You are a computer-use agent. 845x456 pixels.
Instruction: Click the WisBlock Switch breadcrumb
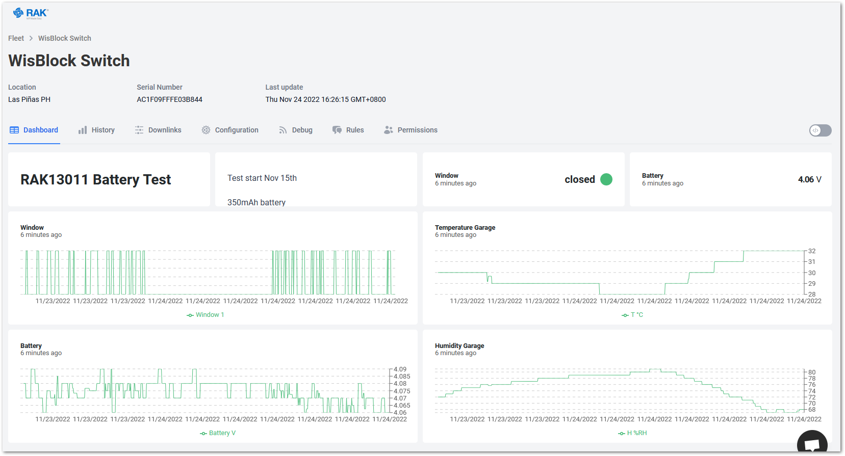[65, 38]
